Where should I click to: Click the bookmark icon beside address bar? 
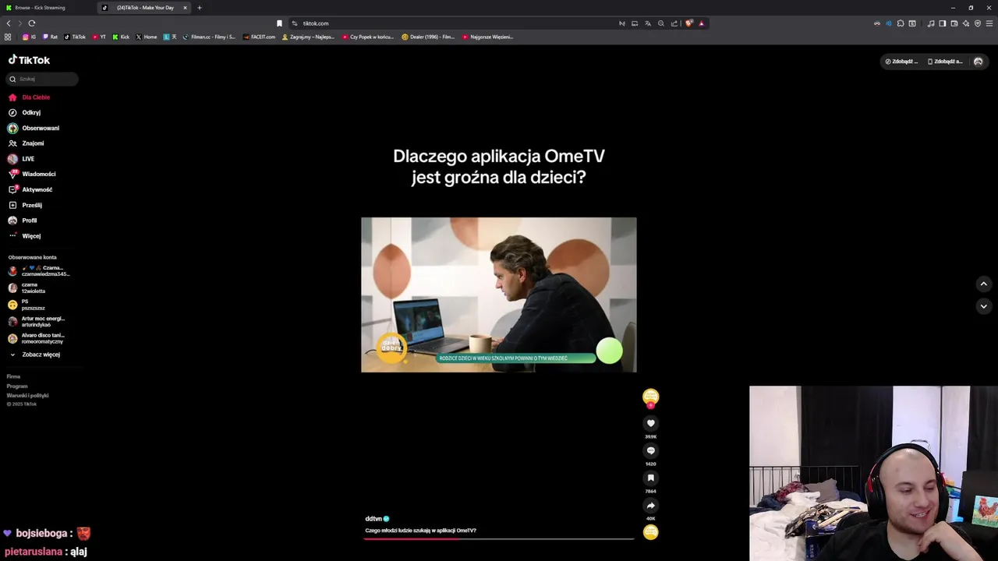(x=279, y=23)
